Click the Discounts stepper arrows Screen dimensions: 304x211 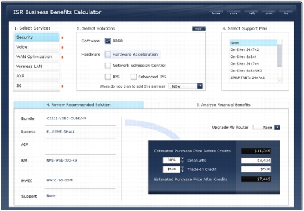[182, 160]
